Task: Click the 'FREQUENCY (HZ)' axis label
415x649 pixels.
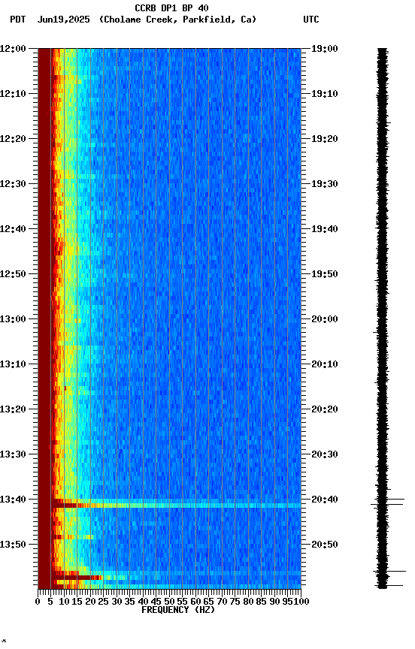Action: click(178, 610)
